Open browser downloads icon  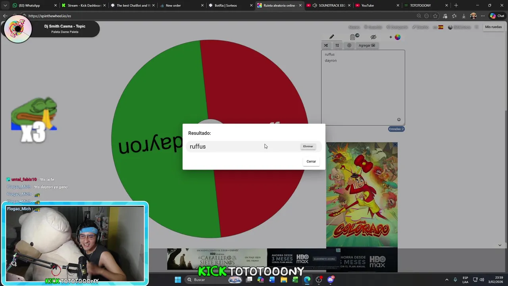[x=464, y=16]
